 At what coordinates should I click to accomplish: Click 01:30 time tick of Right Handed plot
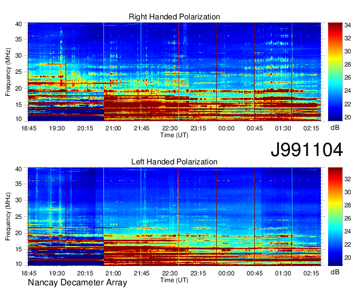[283, 128]
